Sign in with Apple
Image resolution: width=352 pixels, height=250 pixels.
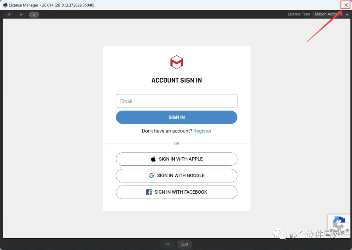[176, 159]
